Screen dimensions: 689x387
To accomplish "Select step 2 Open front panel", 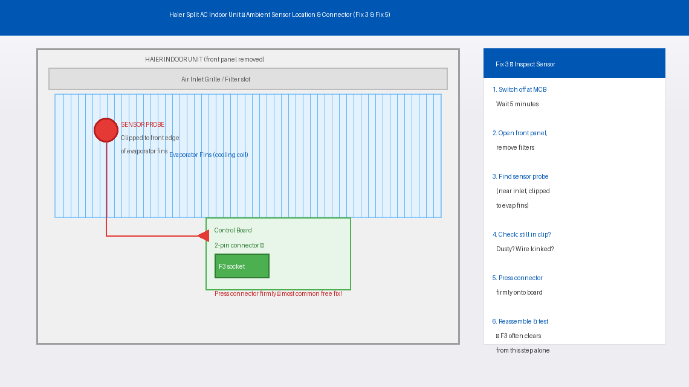I will (520, 133).
